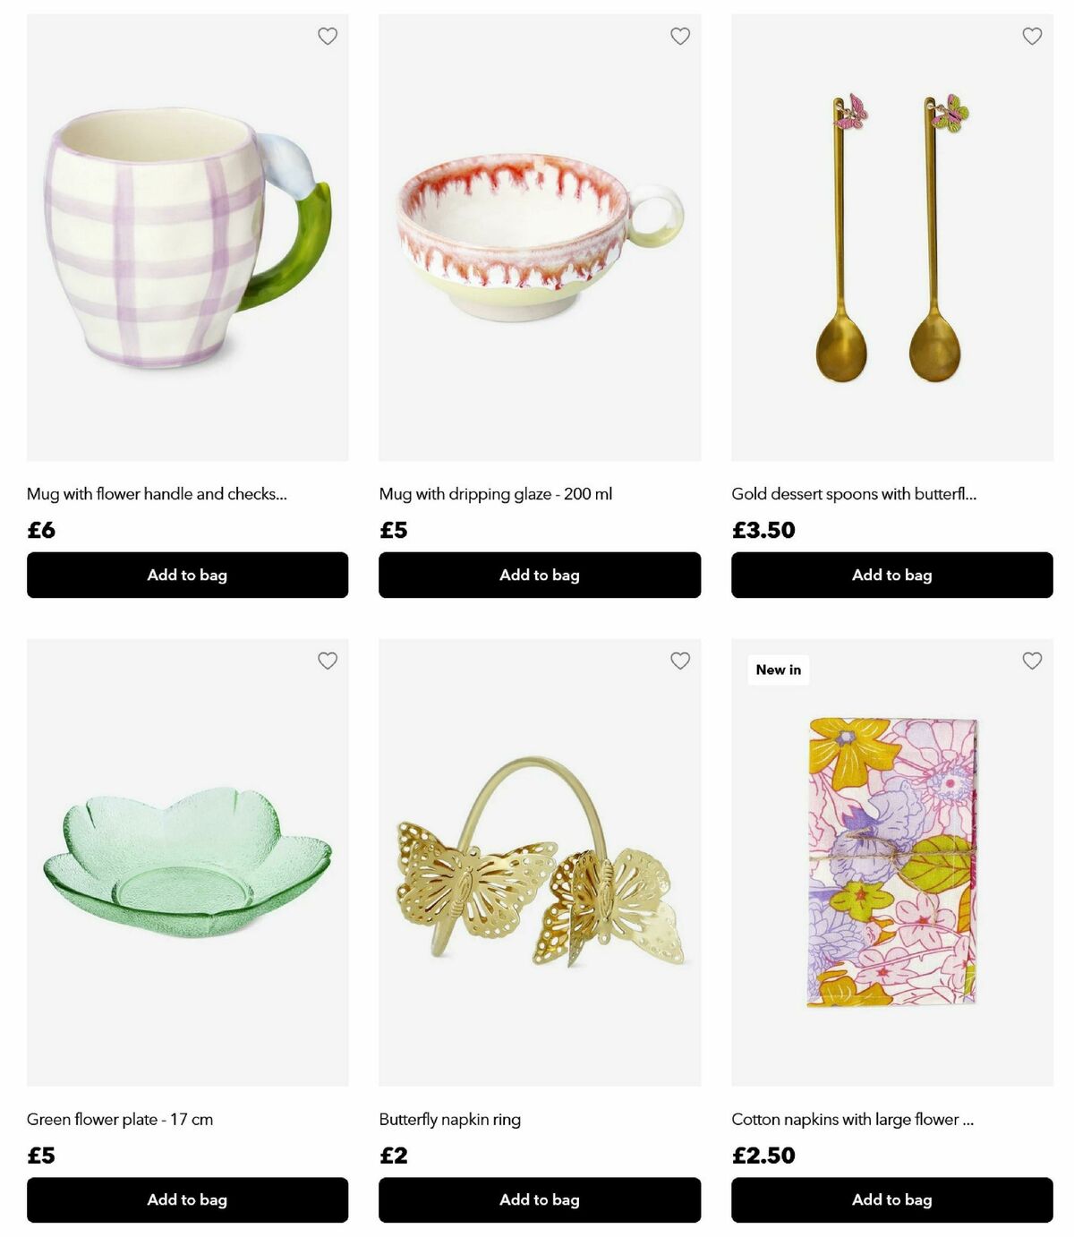Viewport: 1074px width, 1237px height.
Task: Add mug with flower handle to bag
Action: click(187, 575)
